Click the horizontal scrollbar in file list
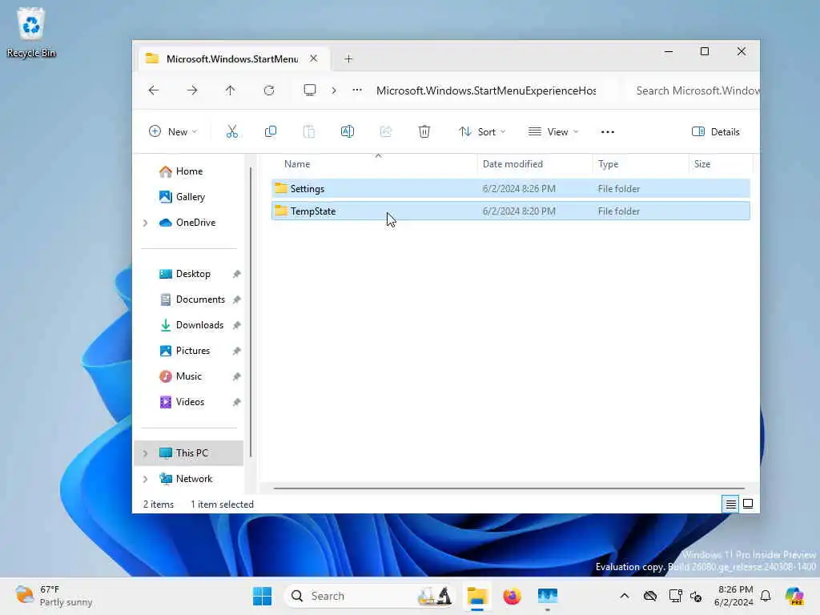Image resolution: width=820 pixels, height=615 pixels. pos(508,488)
